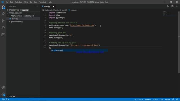Click breadcrumb folder #2 [Automated Facebook post]
Image resolution: width=180 pixels, height=101 pixels.
pos(54,10)
